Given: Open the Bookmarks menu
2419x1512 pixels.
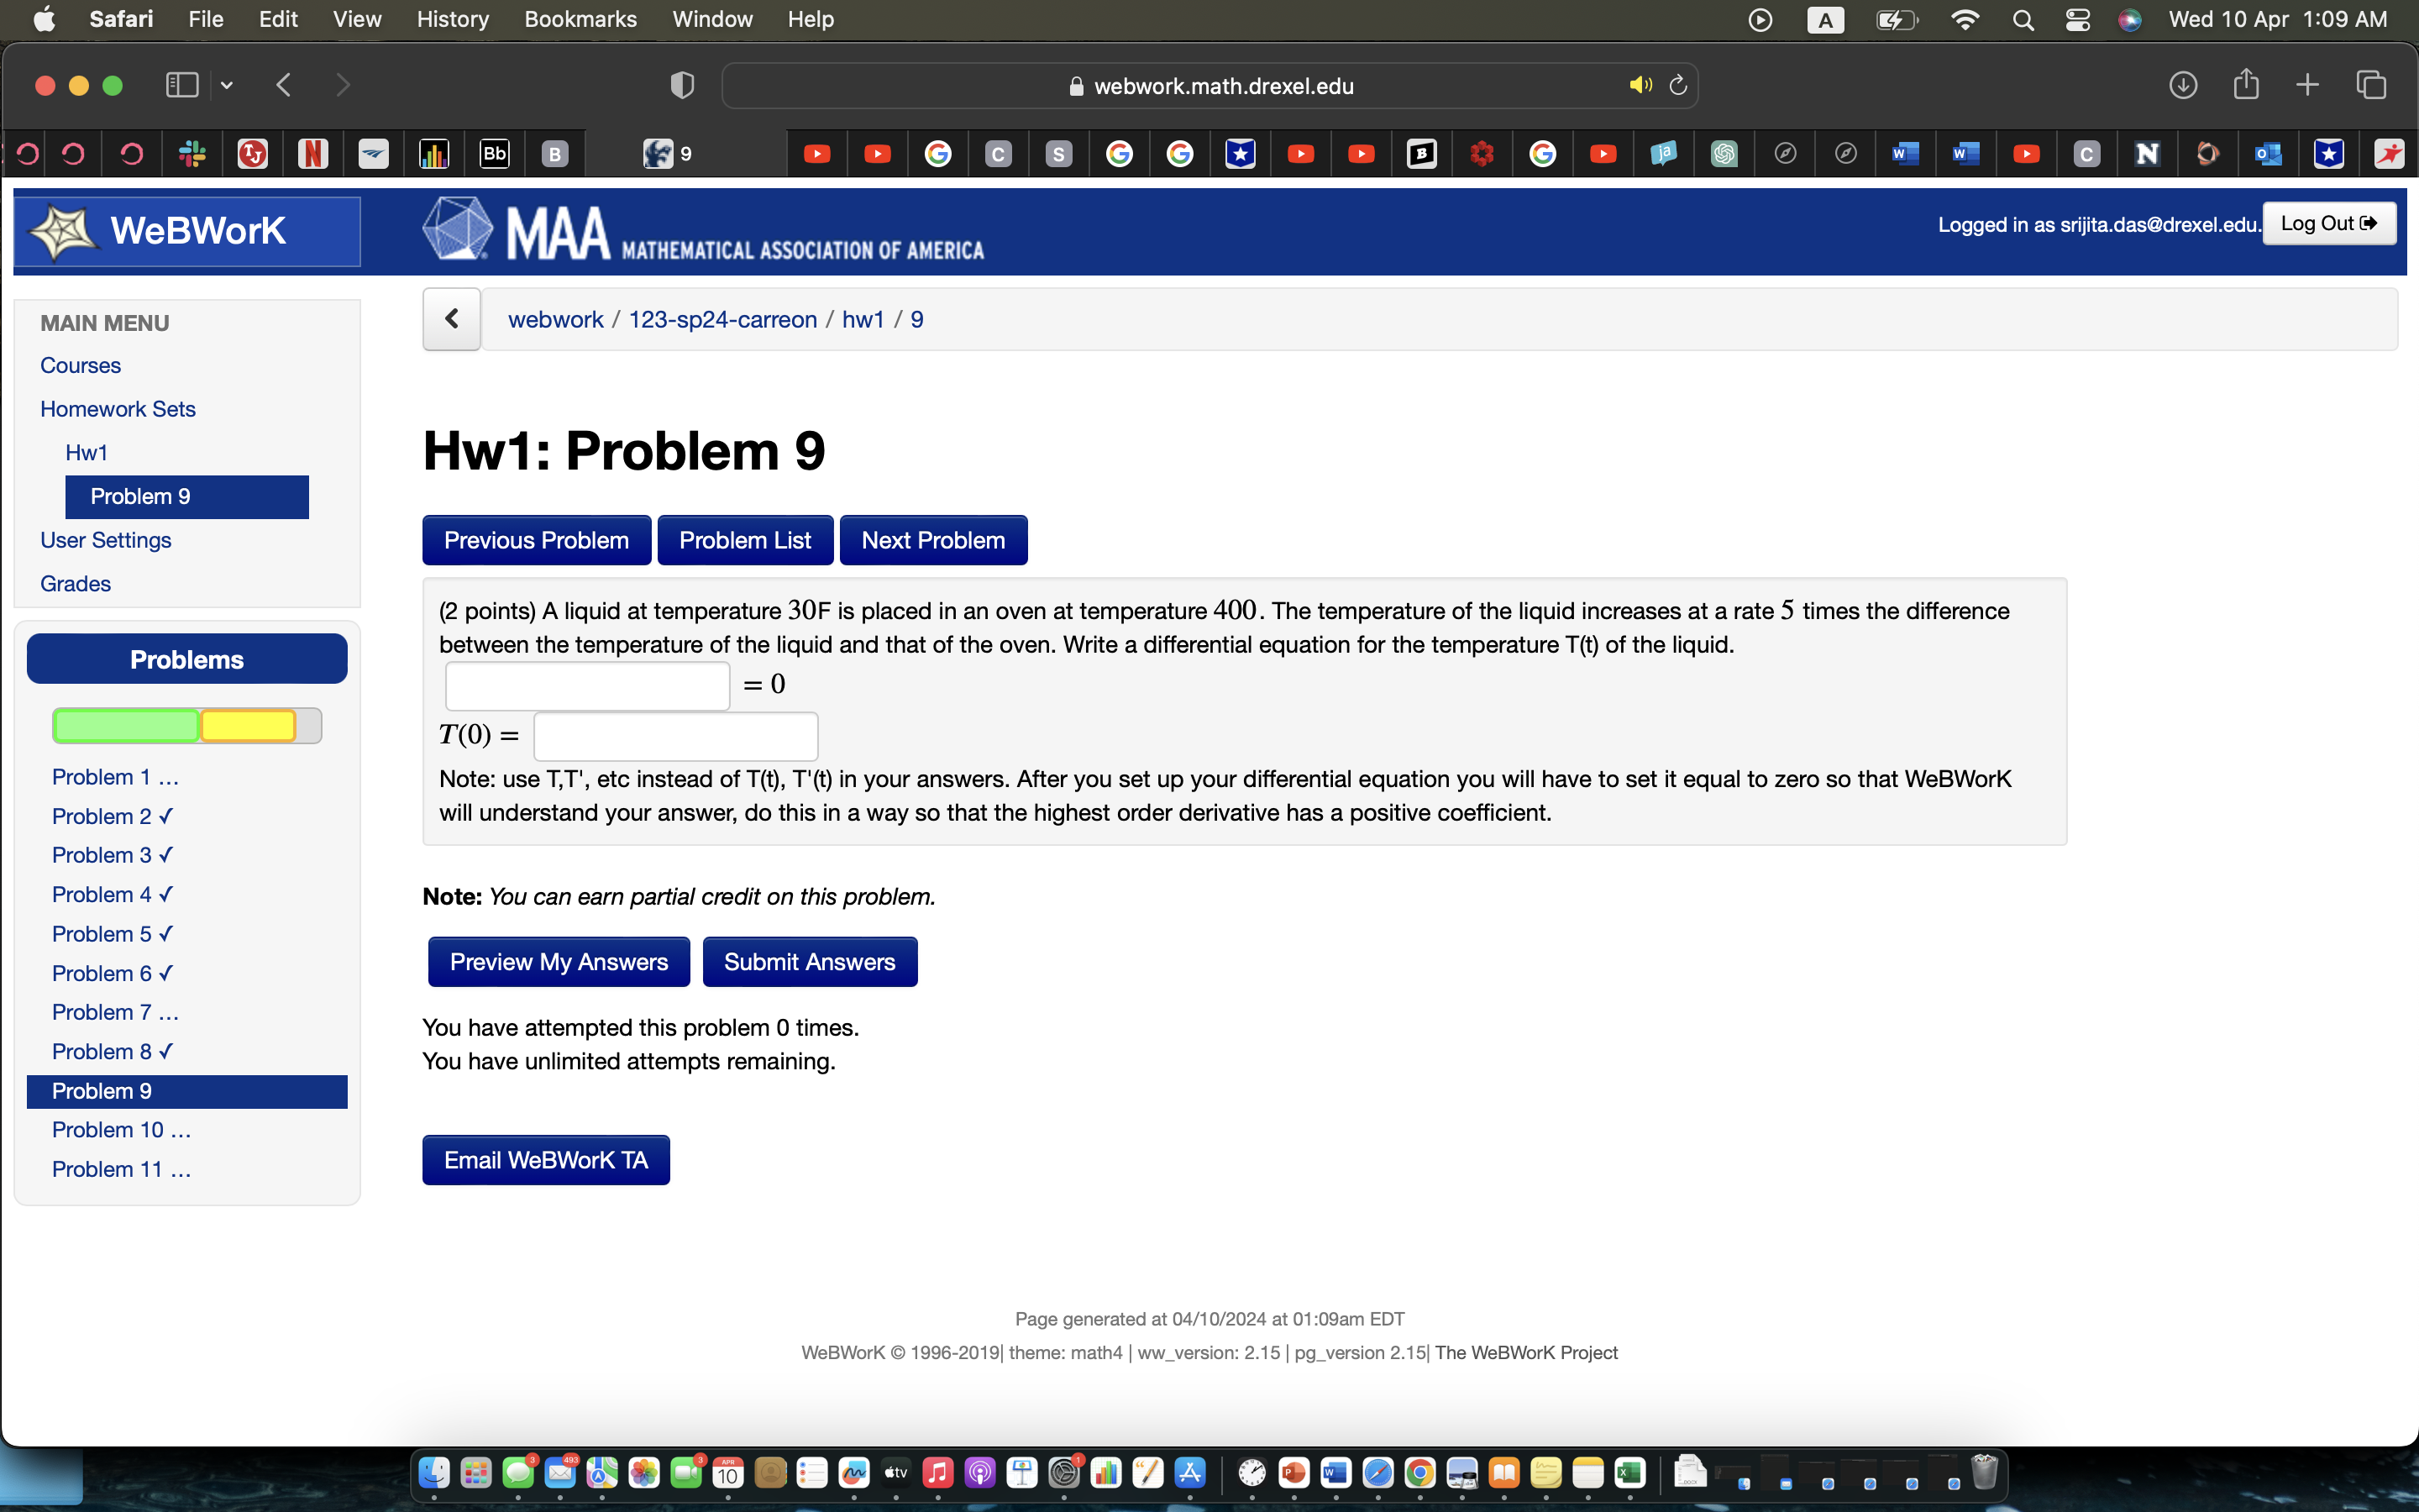Looking at the screenshot, I should tap(580, 19).
